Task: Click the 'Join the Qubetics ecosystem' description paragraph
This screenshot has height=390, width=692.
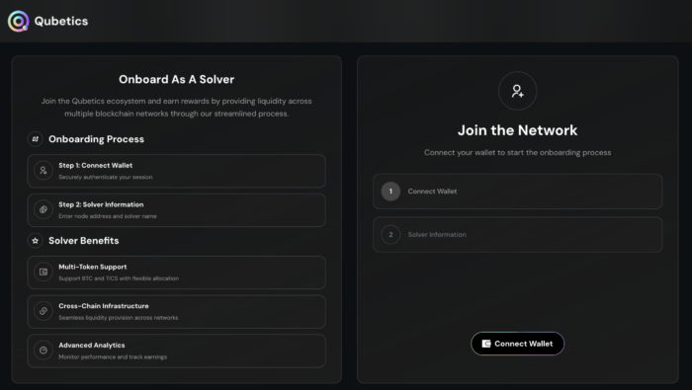Action: coord(177,107)
